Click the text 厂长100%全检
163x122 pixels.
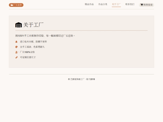pos(27,52)
